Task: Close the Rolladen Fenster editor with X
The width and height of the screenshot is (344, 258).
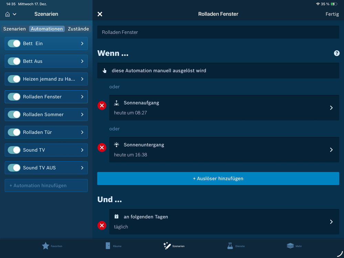Action: tap(100, 14)
